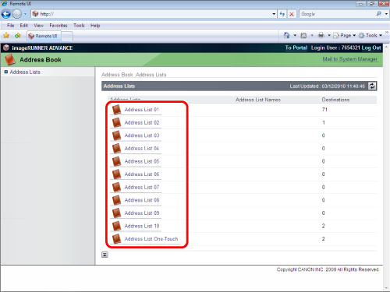Click the Log Out link
390x292 pixels.
[x=371, y=47]
